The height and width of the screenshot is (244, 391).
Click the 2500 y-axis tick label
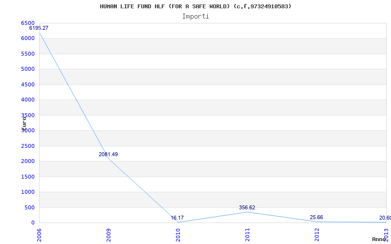coord(28,146)
